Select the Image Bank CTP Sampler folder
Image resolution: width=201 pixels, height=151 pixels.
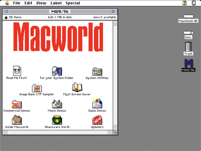37,88
